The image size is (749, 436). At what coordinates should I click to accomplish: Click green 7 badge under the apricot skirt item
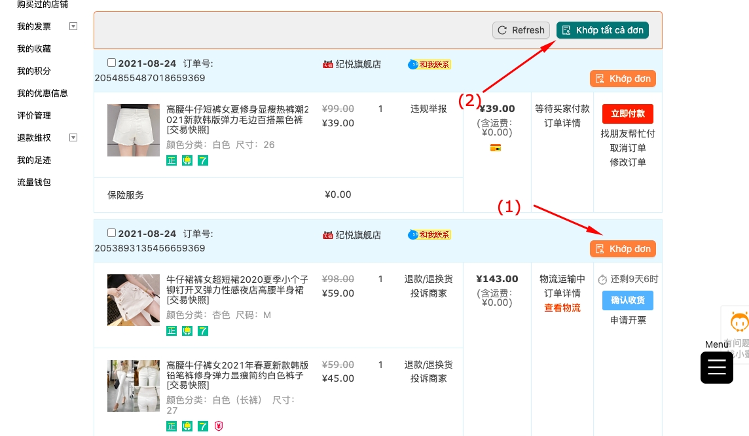[203, 331]
